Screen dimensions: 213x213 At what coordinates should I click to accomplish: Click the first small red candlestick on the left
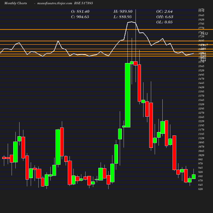(x=4, y=158)
